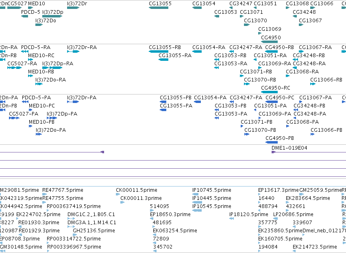Click the CG5027-RA transcript label
This screenshot has width=346, height=253.
(22, 64)
